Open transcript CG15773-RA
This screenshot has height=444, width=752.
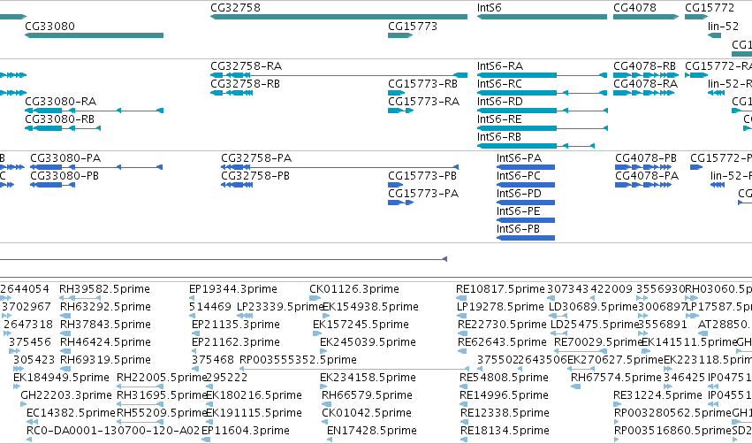coord(424,102)
